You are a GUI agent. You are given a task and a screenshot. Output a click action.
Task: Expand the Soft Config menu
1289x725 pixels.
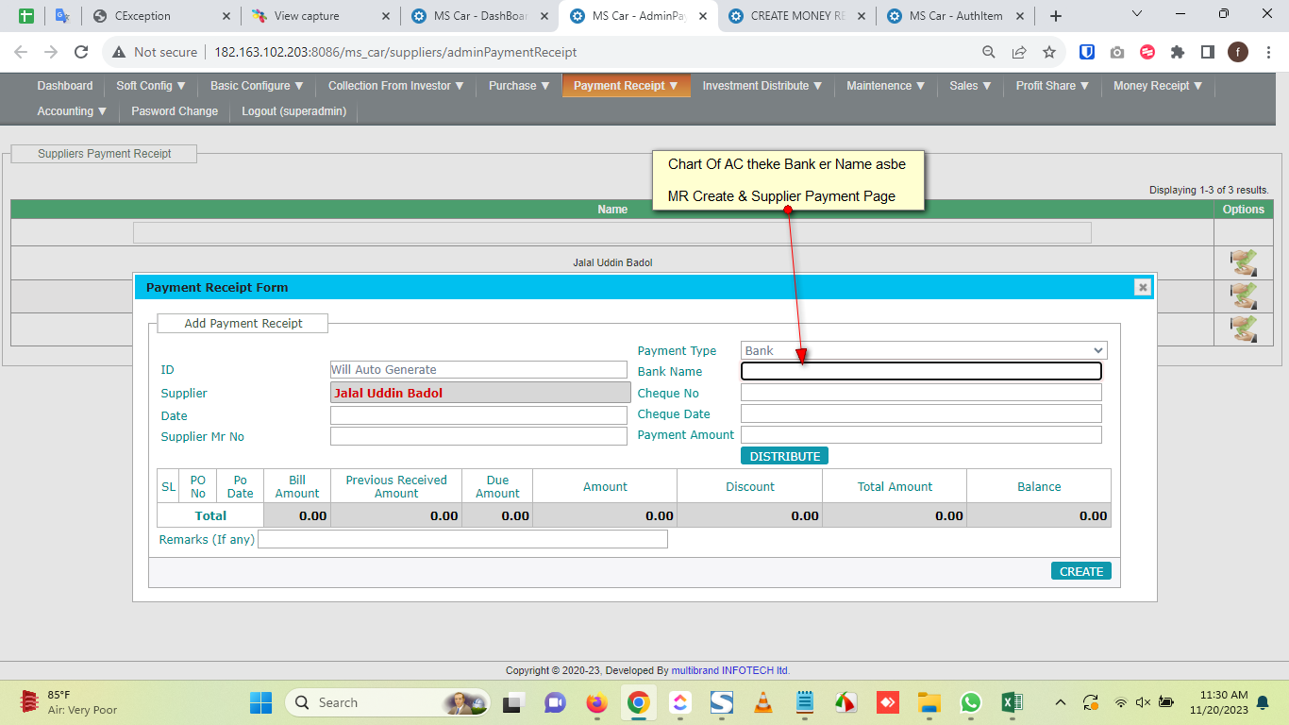[x=151, y=86]
